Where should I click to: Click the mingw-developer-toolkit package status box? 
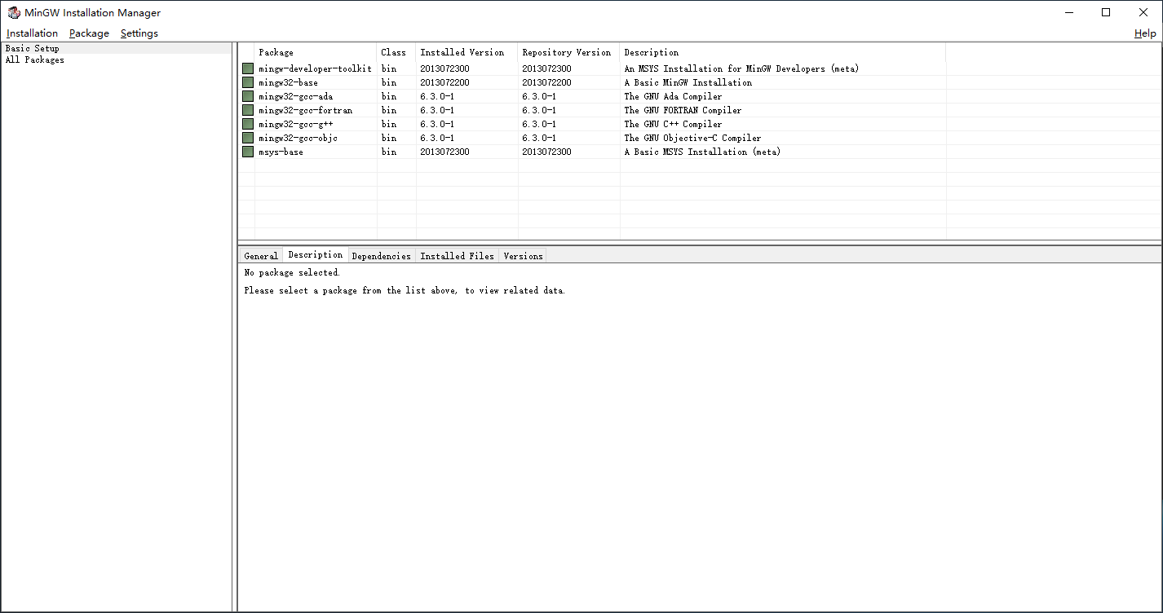click(x=248, y=68)
